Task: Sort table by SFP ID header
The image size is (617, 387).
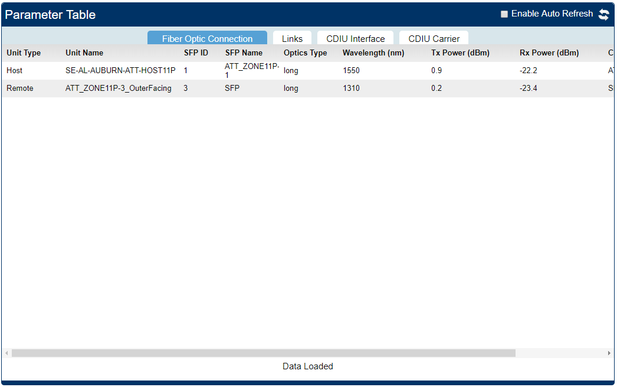Action: point(196,53)
